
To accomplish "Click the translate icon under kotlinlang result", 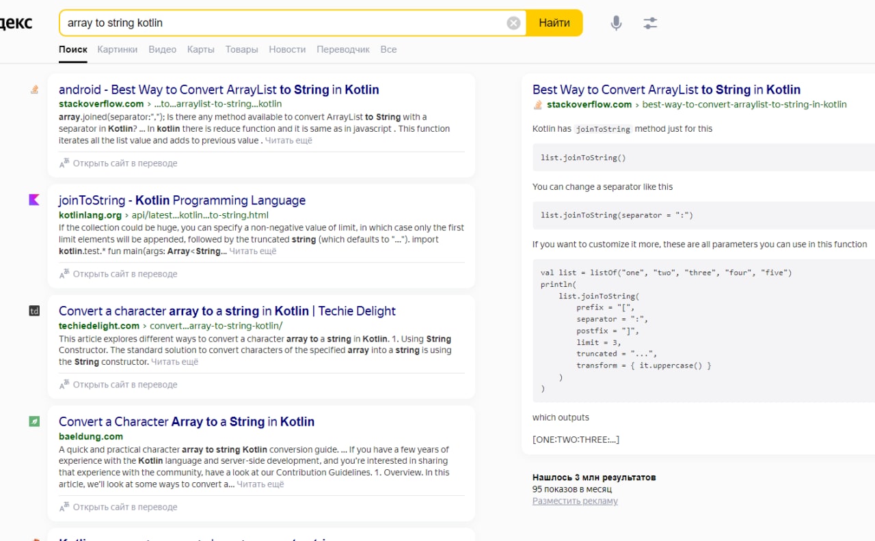I will coord(64,274).
